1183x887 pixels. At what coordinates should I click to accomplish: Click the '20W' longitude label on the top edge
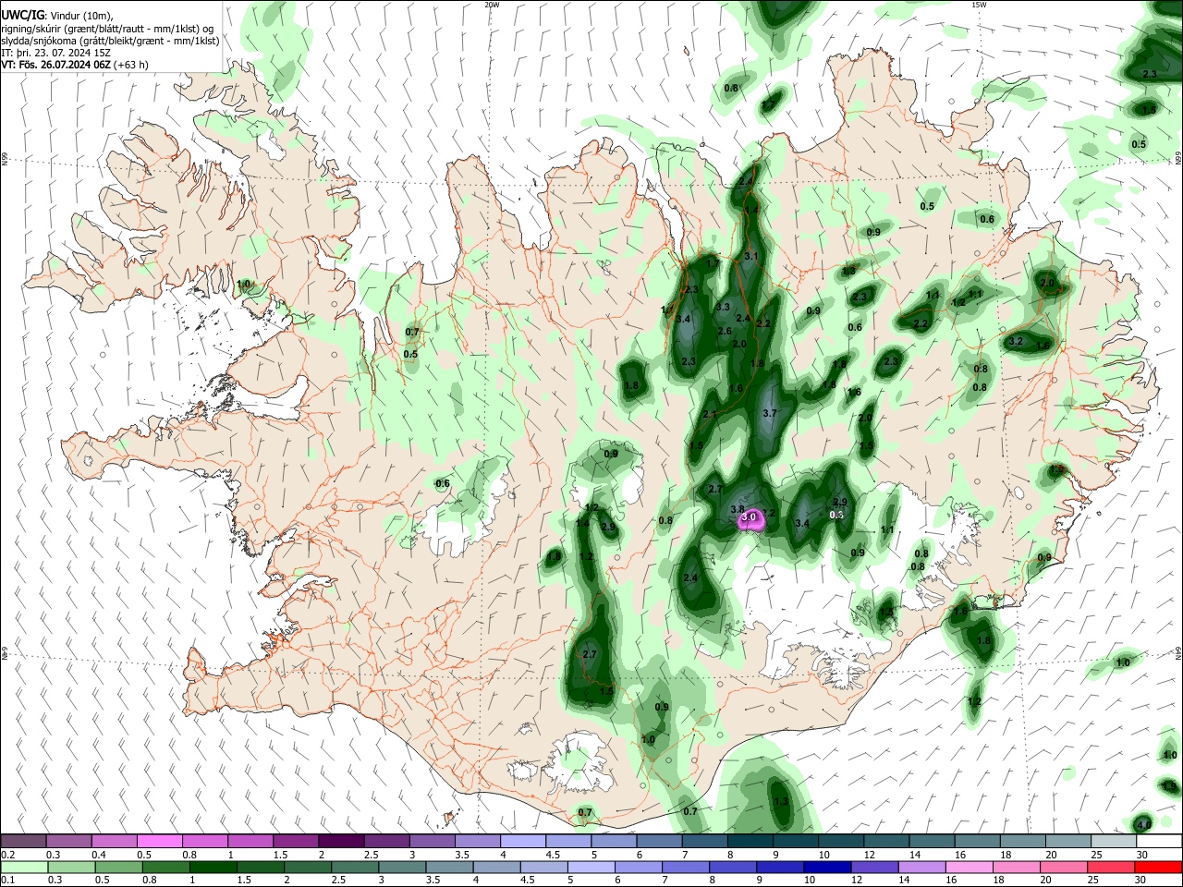[x=492, y=5]
